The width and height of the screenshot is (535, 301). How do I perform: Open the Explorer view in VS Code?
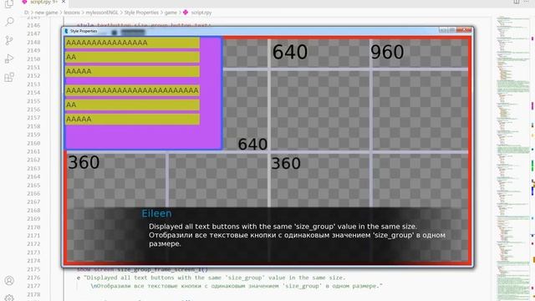tap(9, 3)
